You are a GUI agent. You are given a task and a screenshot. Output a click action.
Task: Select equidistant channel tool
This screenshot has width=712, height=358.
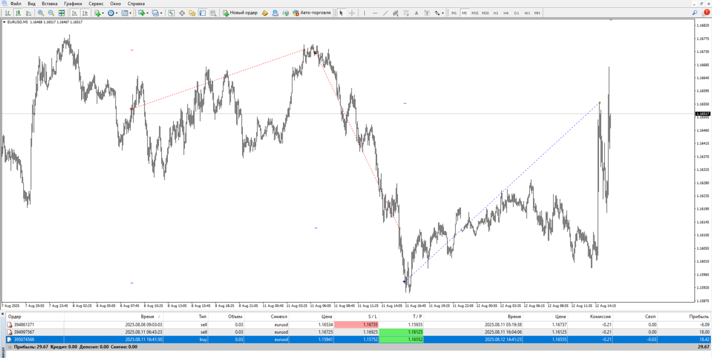click(x=396, y=13)
